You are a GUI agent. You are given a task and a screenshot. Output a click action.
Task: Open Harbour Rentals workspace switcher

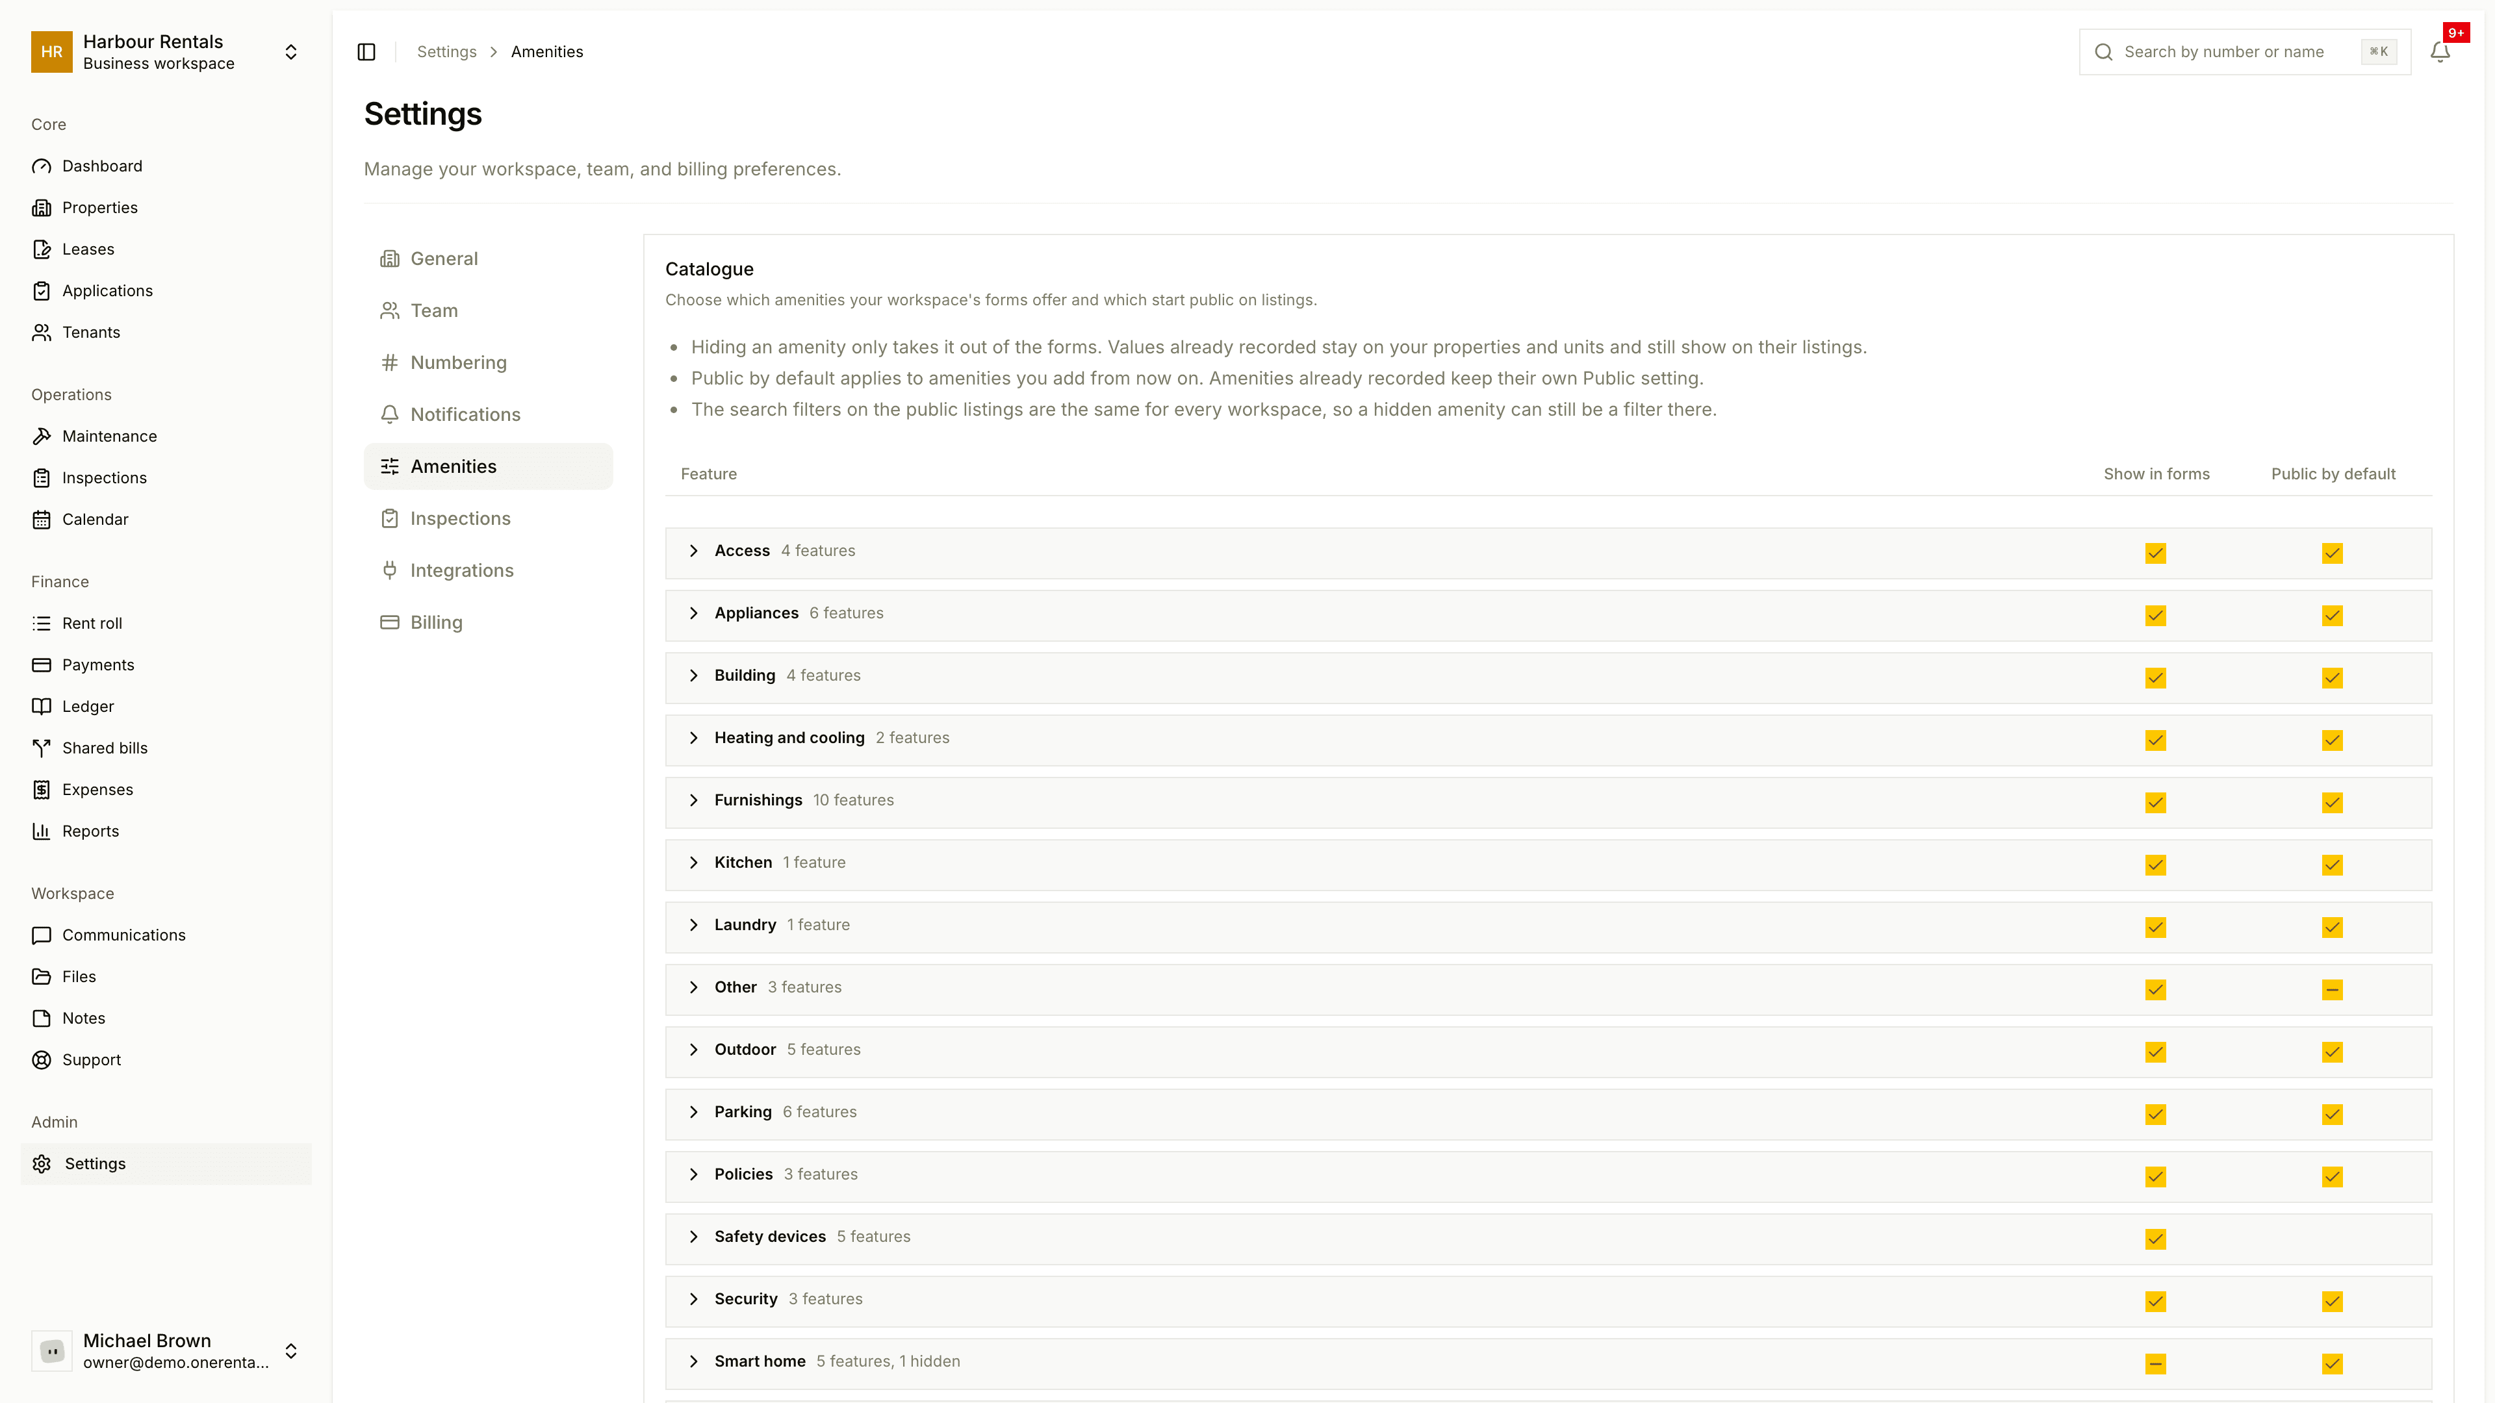(166, 52)
